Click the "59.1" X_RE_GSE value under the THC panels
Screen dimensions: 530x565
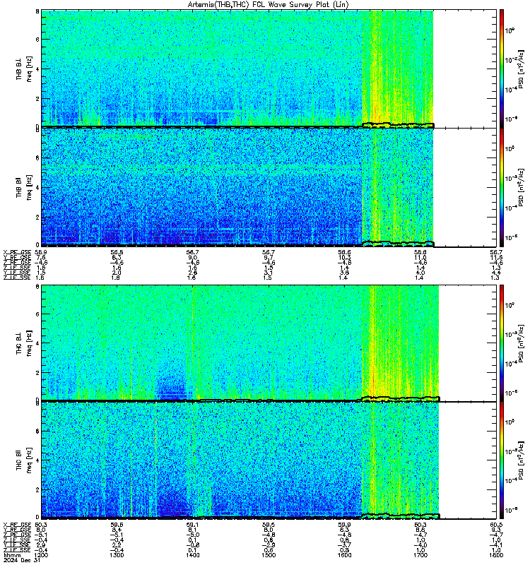click(192, 525)
